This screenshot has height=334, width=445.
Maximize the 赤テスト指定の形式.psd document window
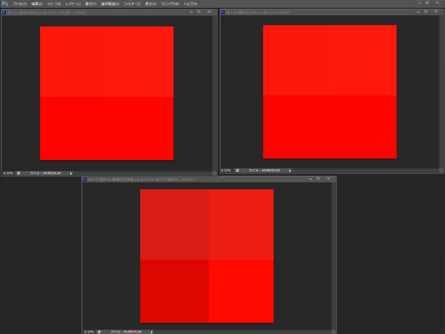(x=199, y=12)
